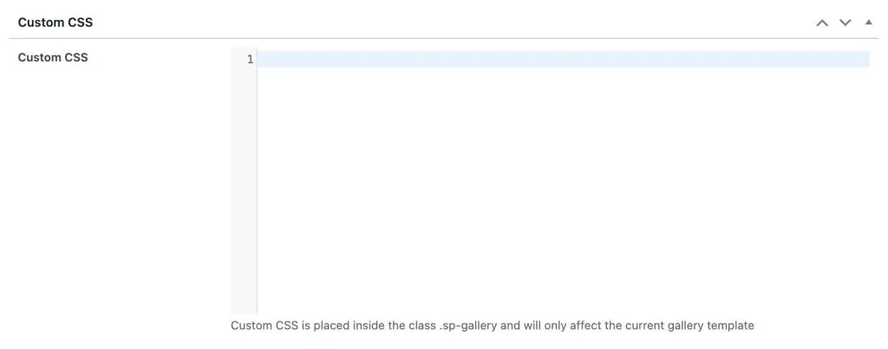Collapse the Custom CSS panel with triangle toggle
This screenshot has height=349, width=888.
pos(868,23)
